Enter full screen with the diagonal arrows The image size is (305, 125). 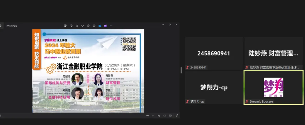tap(177, 116)
